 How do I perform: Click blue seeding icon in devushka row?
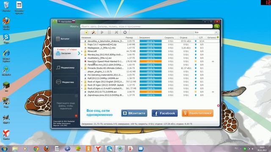[196, 41]
